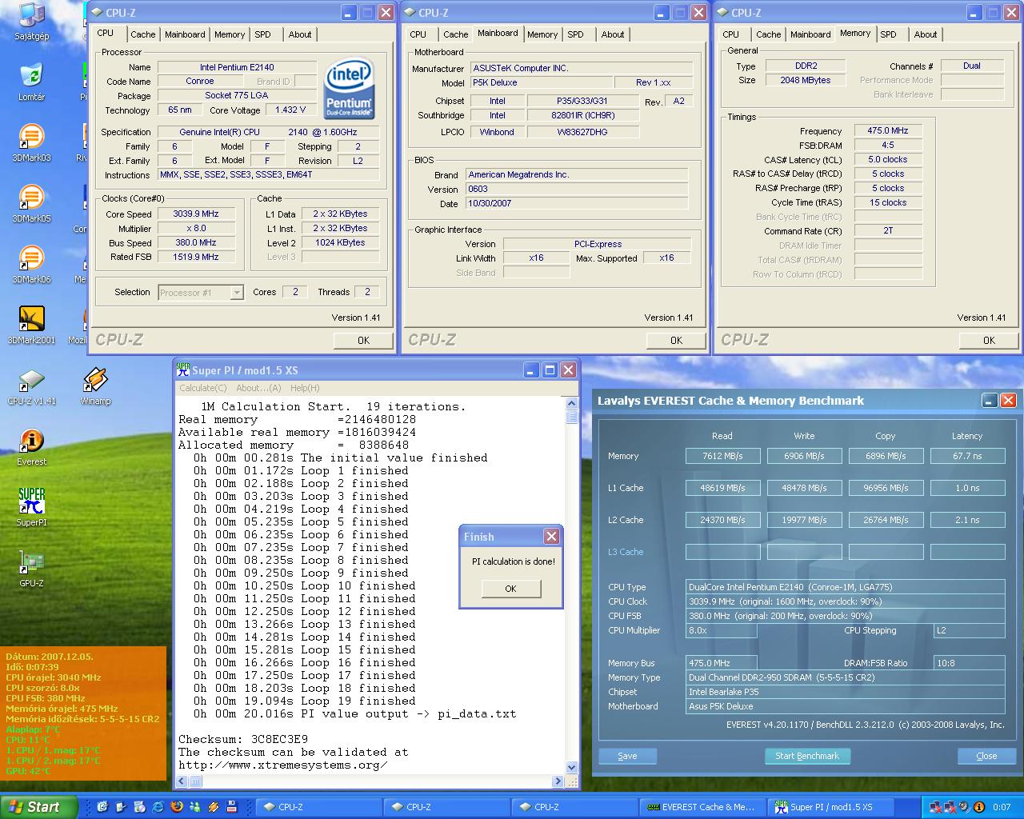
Task: Click the FSB:DRAM 4:5 value
Action: [888, 145]
